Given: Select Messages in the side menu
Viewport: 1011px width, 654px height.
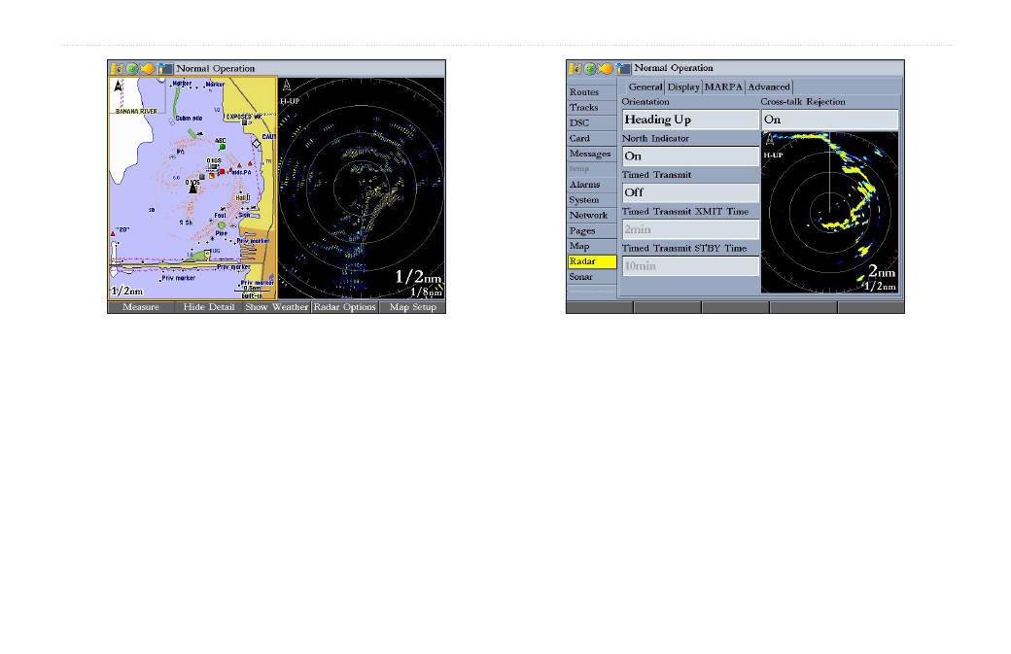Looking at the screenshot, I should click(592, 154).
